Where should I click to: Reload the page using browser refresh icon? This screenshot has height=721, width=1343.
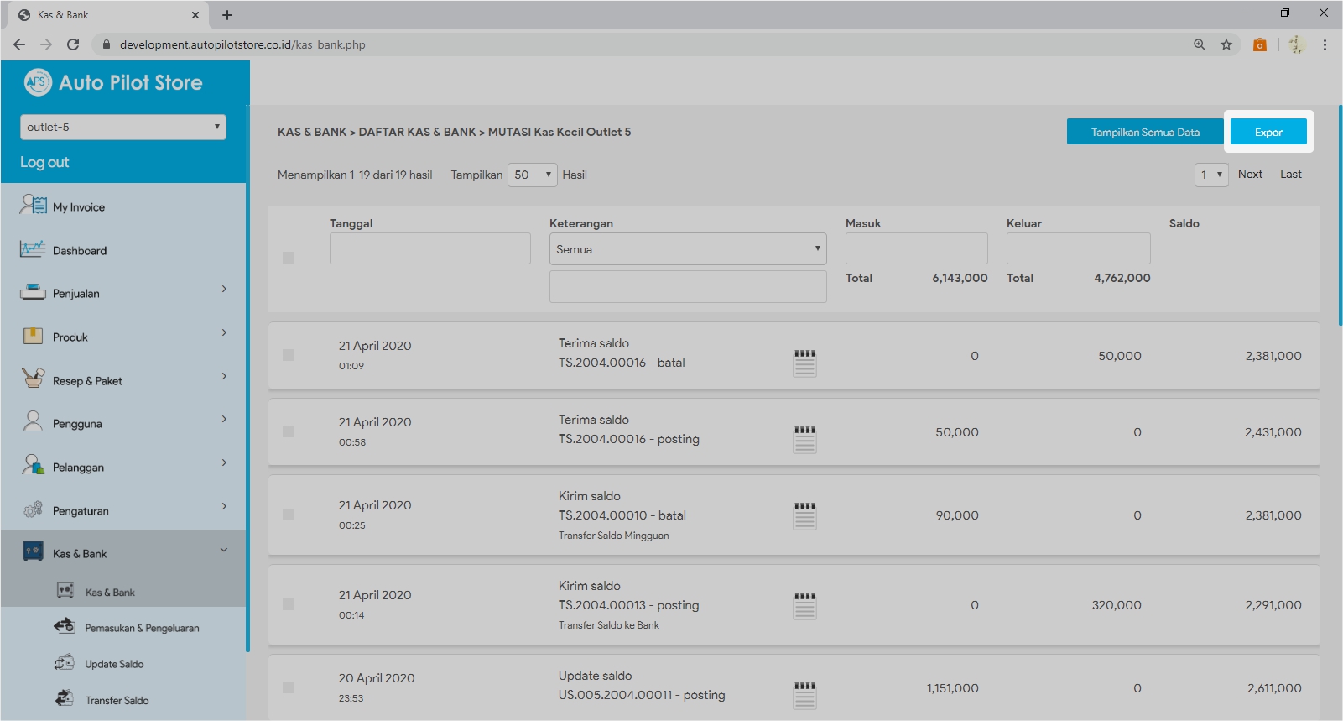[73, 44]
